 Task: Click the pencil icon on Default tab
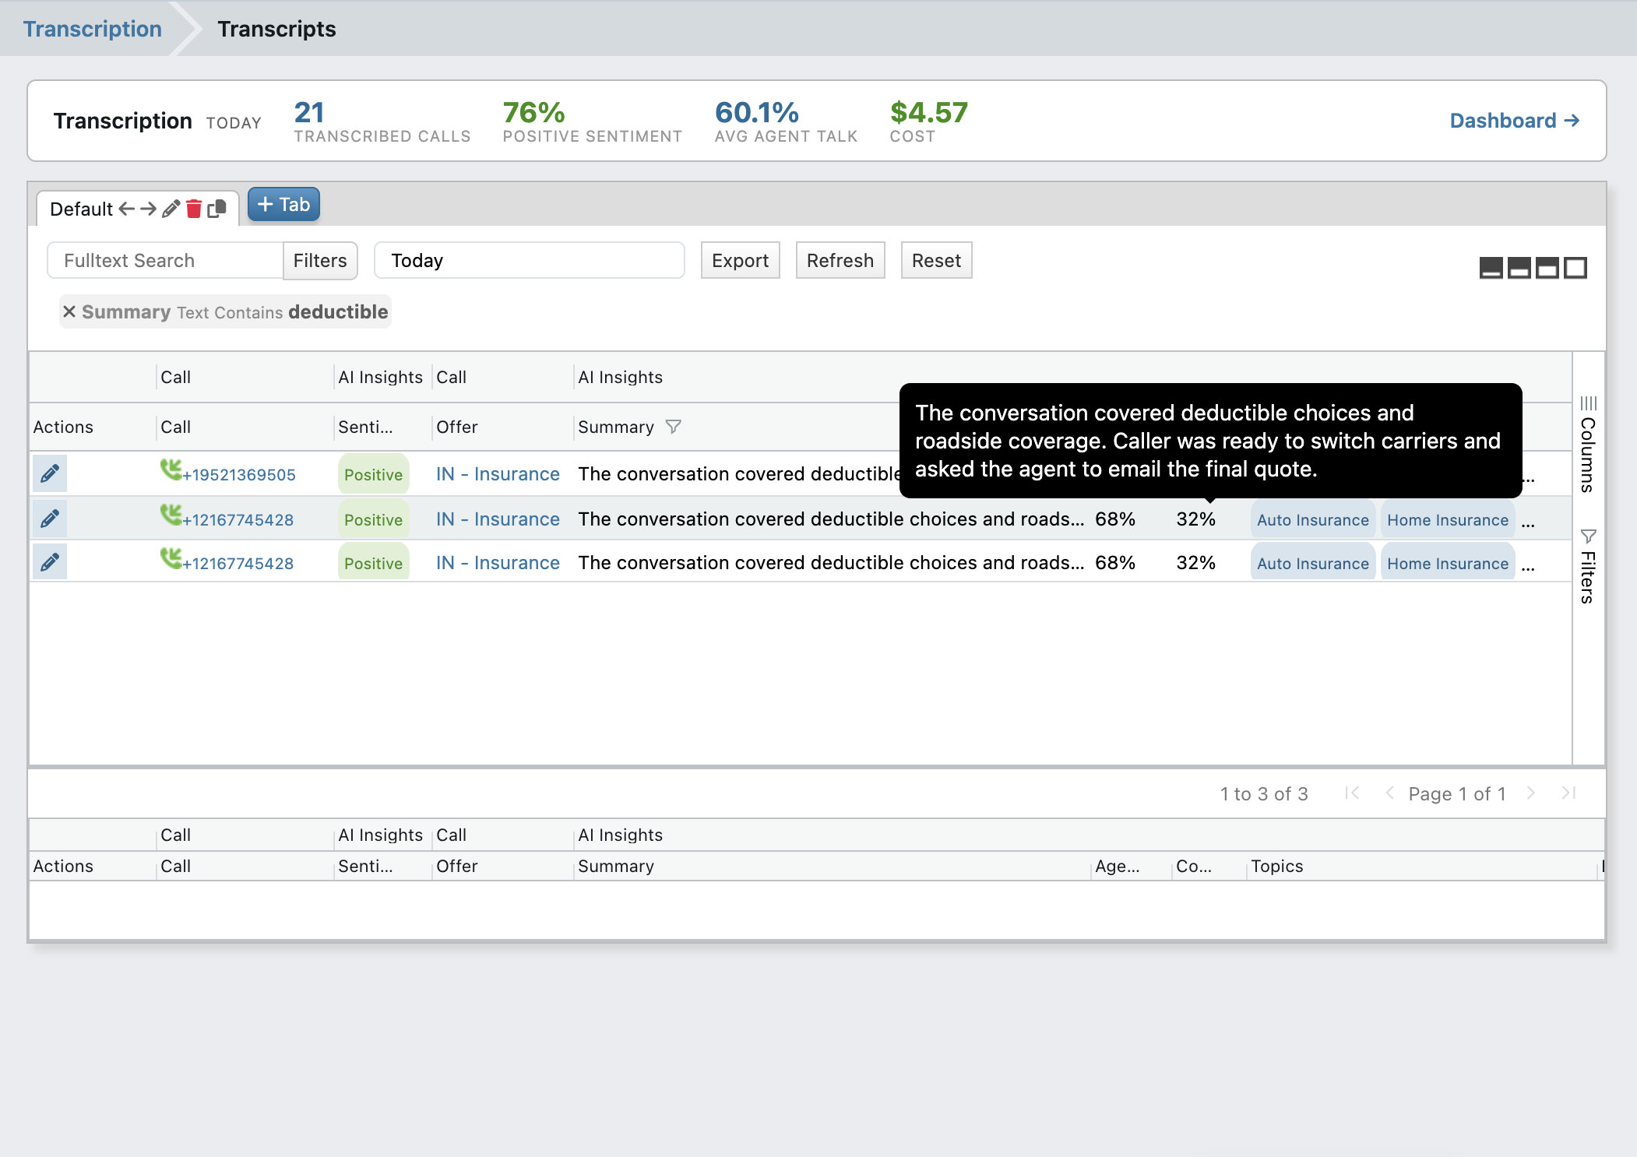pyautogui.click(x=171, y=209)
